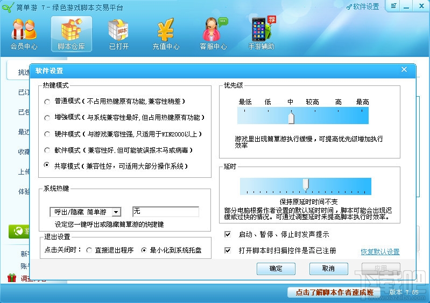Open the 会员中心 member center icon
The height and width of the screenshot is (303, 430).
click(24, 34)
